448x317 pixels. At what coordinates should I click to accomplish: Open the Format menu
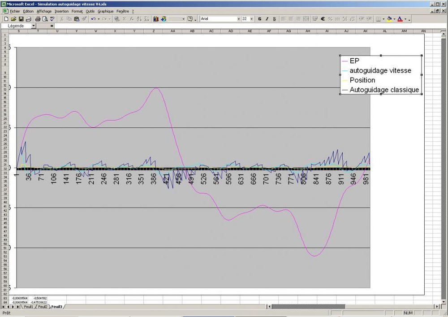click(x=77, y=11)
